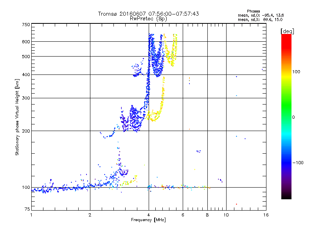Select the 'mean, sd,O: -95.4, 13.8' line
Image resolution: width=313 pixels, height=234 pixels.
point(261,15)
